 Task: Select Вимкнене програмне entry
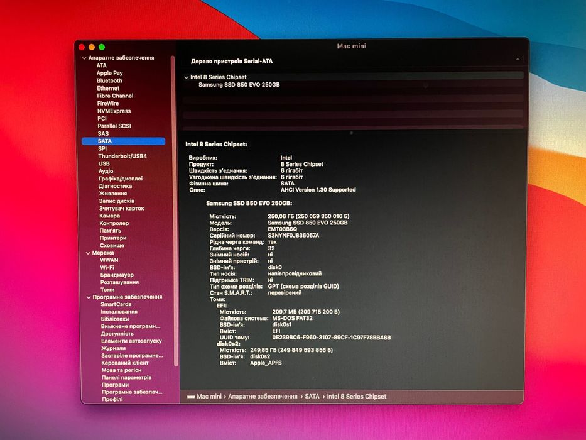131,326
